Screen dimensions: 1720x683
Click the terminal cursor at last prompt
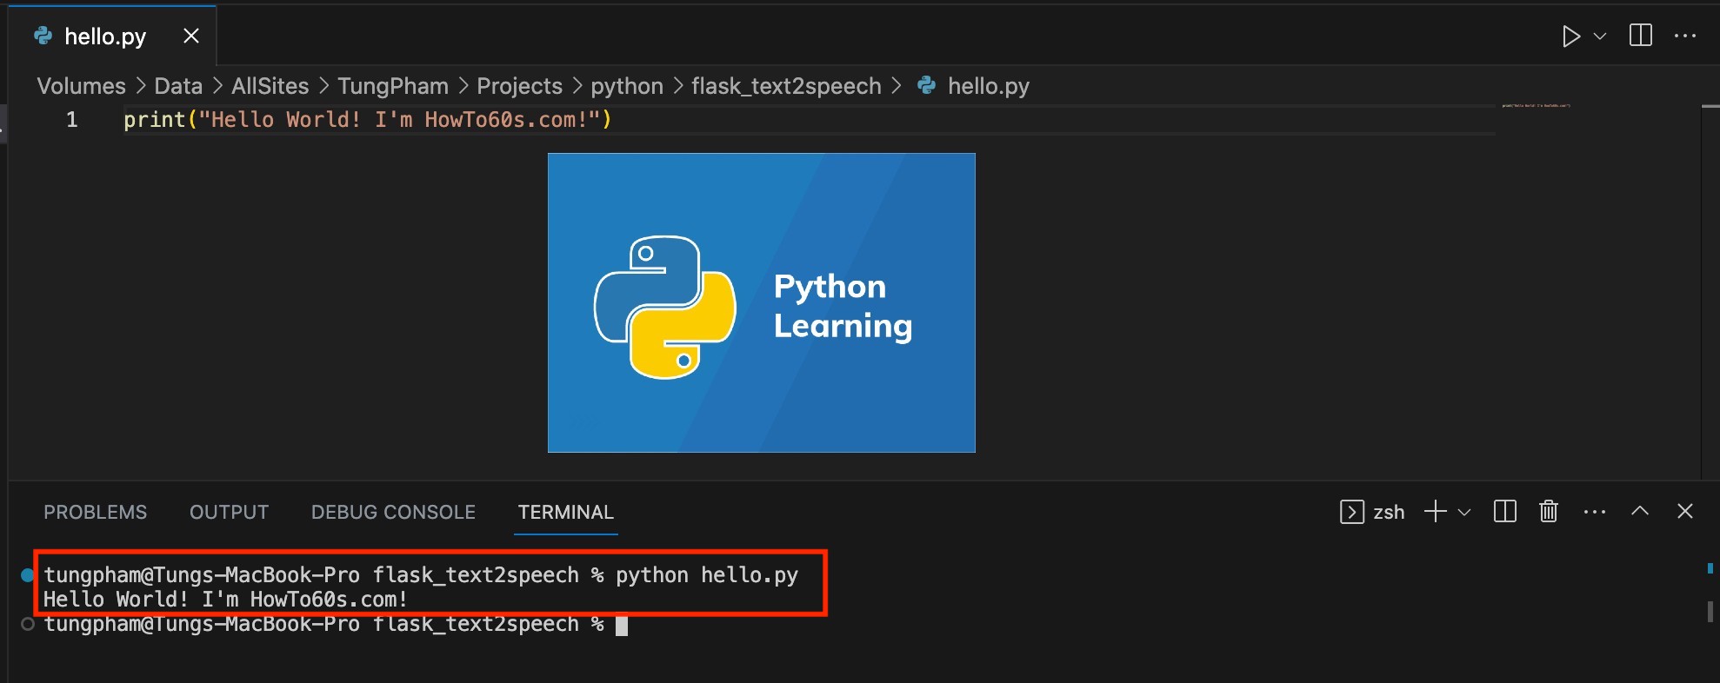[x=622, y=626]
